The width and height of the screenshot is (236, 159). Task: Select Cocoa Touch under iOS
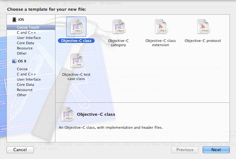click(x=28, y=28)
